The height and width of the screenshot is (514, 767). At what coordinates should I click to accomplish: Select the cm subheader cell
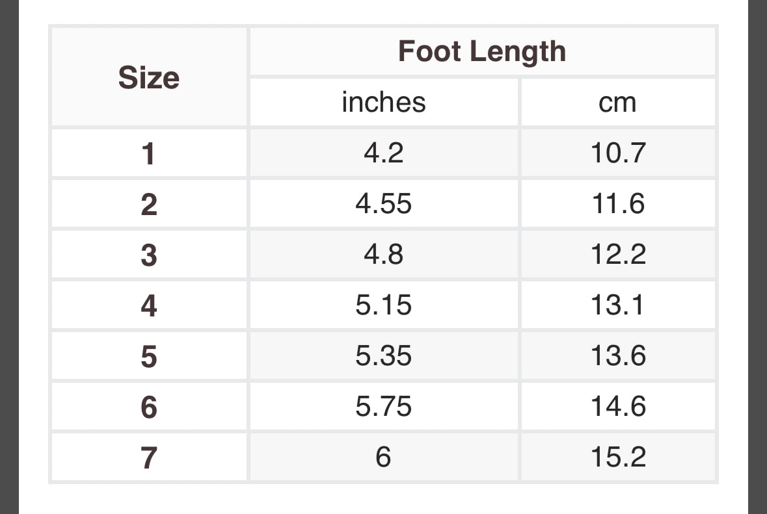(x=617, y=102)
